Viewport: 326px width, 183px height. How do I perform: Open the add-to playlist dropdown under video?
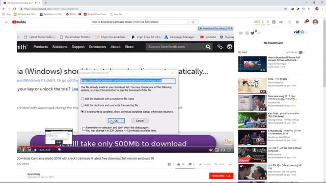[171, 164]
